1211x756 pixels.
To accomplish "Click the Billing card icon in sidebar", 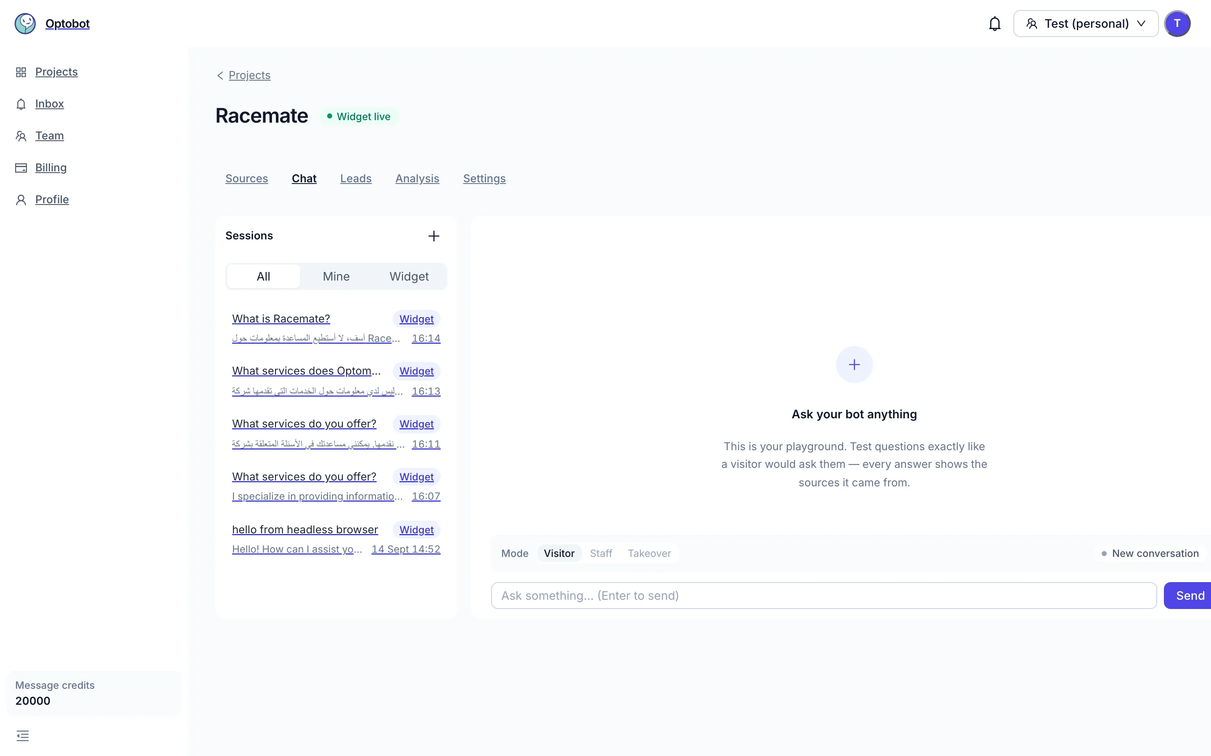I will pyautogui.click(x=21, y=168).
